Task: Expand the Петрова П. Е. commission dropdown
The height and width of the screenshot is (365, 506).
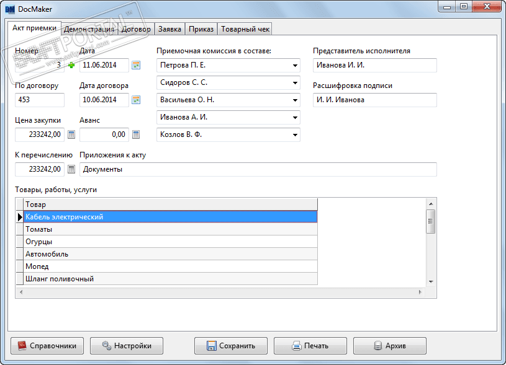Action: click(x=295, y=66)
